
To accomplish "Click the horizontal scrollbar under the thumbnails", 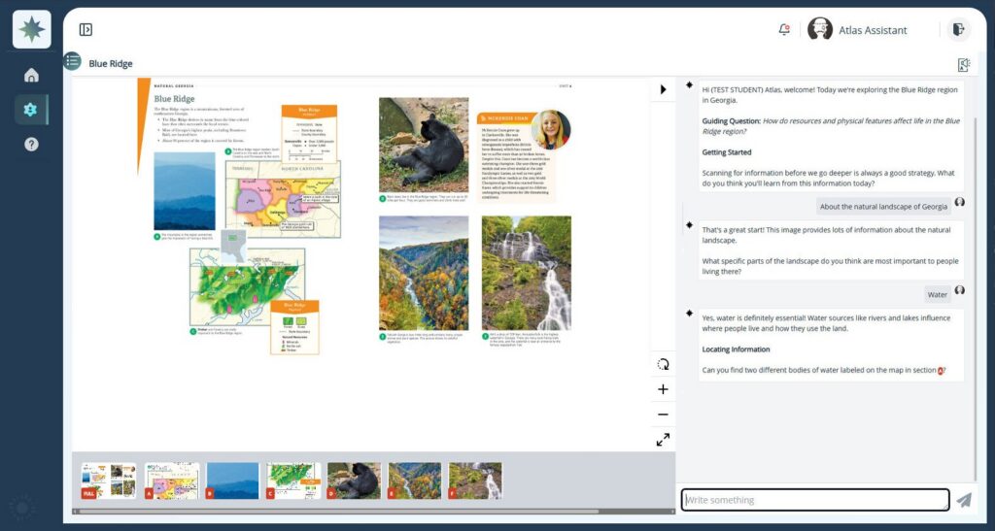I will pyautogui.click(x=340, y=511).
